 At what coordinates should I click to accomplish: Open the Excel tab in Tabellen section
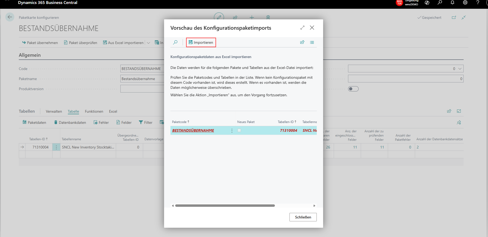[x=113, y=111]
